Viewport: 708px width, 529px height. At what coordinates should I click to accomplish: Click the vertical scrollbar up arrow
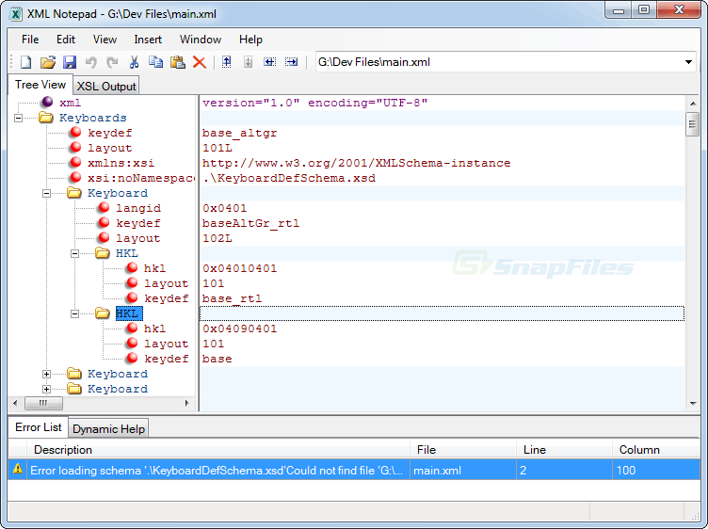pyautogui.click(x=693, y=104)
